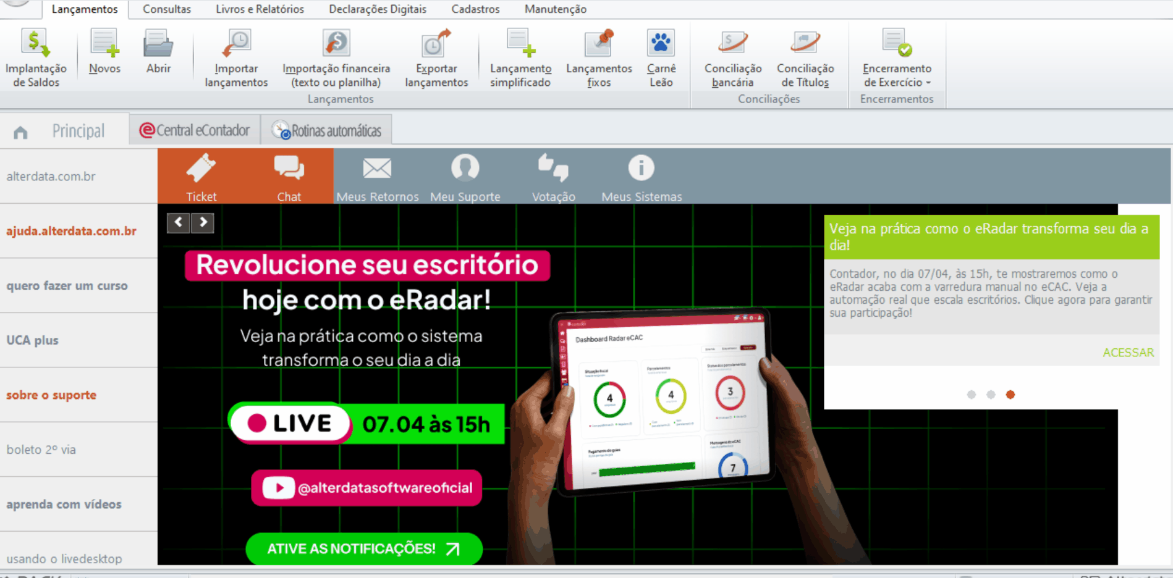Switch to Lançamentos ribbon tab

[x=85, y=9]
